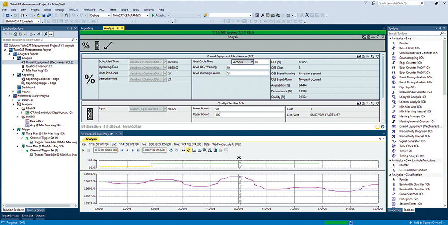Open the TwinSAFE menu
448x225 pixels.
pyautogui.click(x=89, y=10)
